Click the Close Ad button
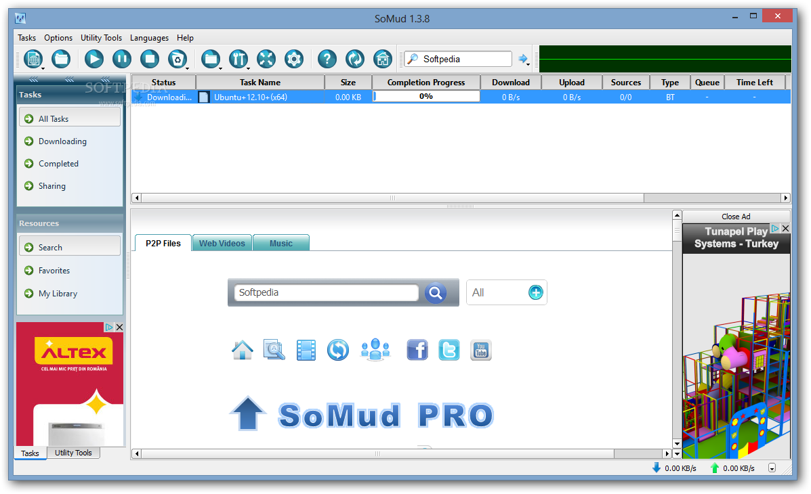 pyautogui.click(x=736, y=217)
